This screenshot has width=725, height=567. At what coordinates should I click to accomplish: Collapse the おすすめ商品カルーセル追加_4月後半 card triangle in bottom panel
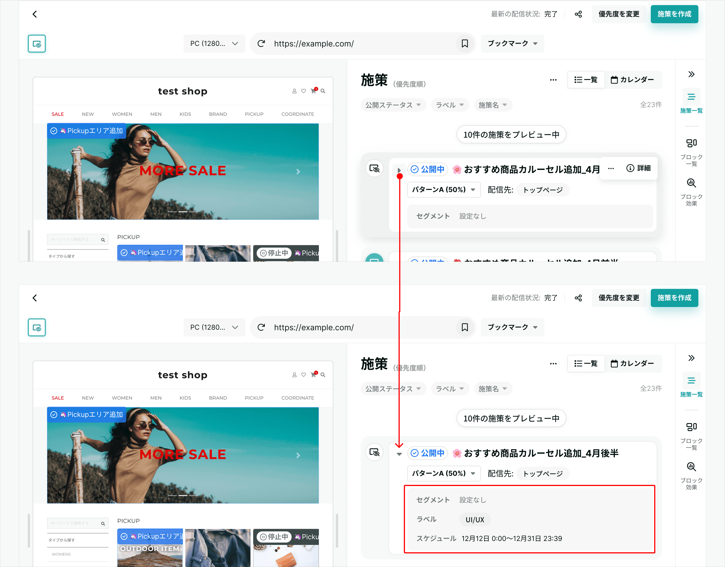[399, 454]
